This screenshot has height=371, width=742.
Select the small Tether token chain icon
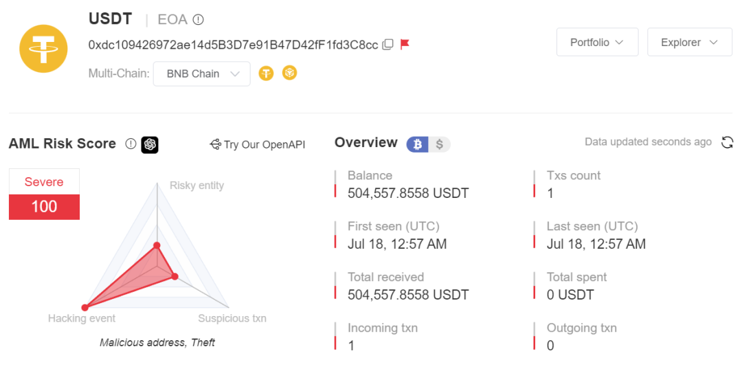[266, 74]
